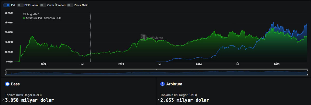This screenshot has width=311, height=105.
Task: Enable the Zincir Geliri toggle
Action: (70, 5)
